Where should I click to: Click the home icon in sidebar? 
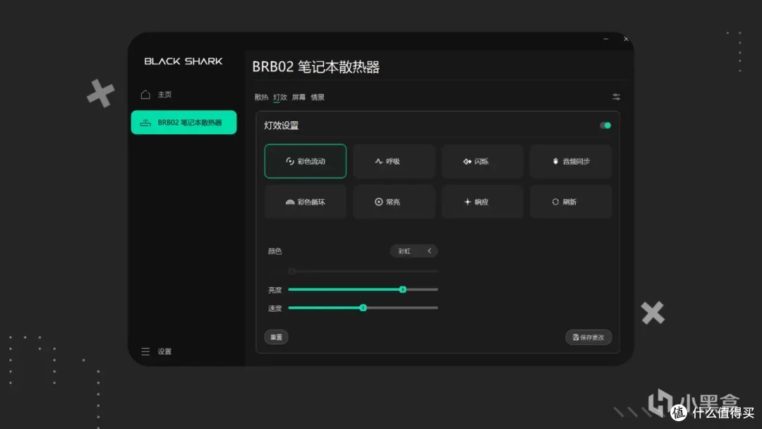[145, 95]
